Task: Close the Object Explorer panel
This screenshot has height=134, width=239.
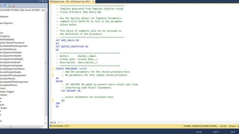Action: click(x=46, y=1)
